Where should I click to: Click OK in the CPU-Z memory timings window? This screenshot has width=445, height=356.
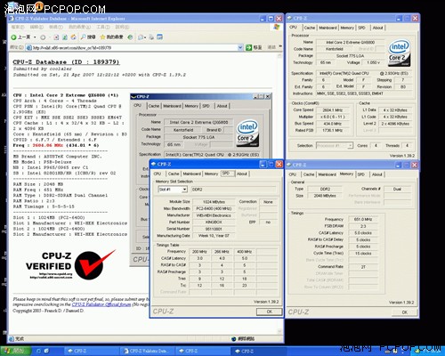(404, 312)
